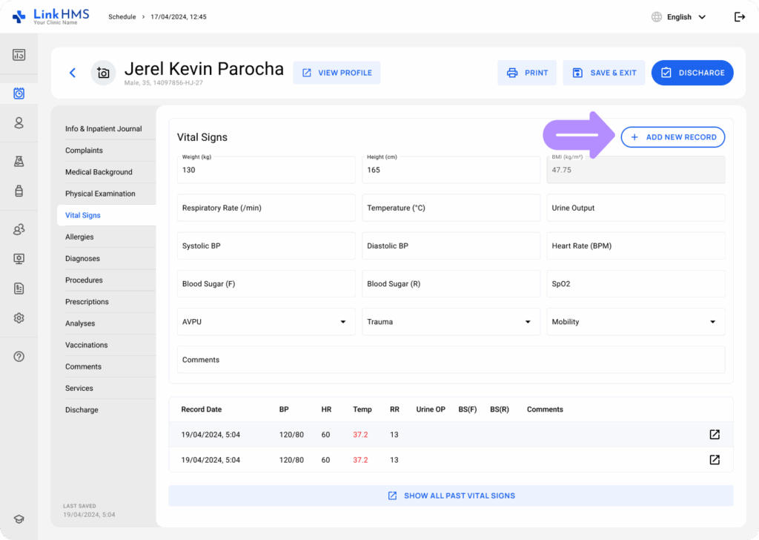Click the 17/04/2024, 12:45 breadcrumb text

click(x=179, y=17)
